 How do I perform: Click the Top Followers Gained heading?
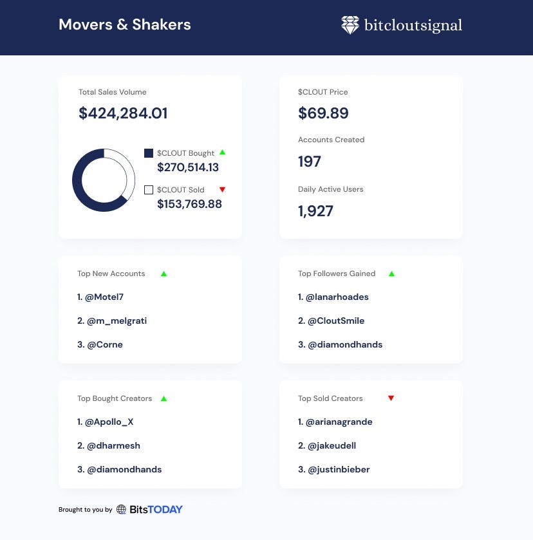pos(337,274)
